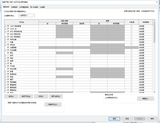Click the 全选 button
The width and height of the screenshot is (160, 123).
[x=11, y=96]
